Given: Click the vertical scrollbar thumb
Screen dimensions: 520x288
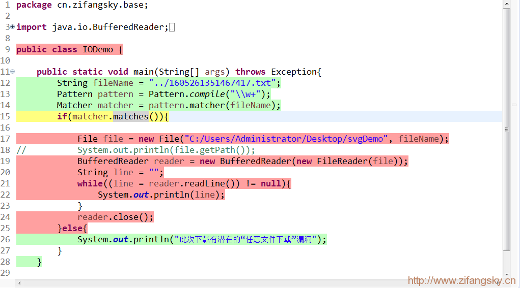Looking at the screenshot, I should pos(506,130).
